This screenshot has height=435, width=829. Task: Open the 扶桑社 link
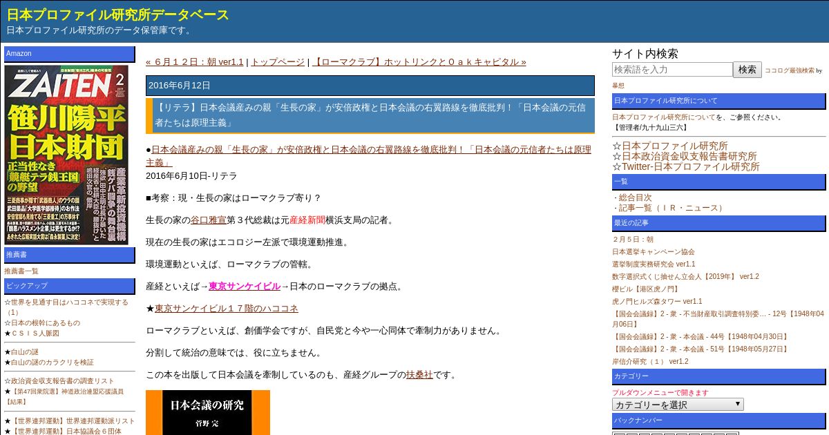[419, 375]
